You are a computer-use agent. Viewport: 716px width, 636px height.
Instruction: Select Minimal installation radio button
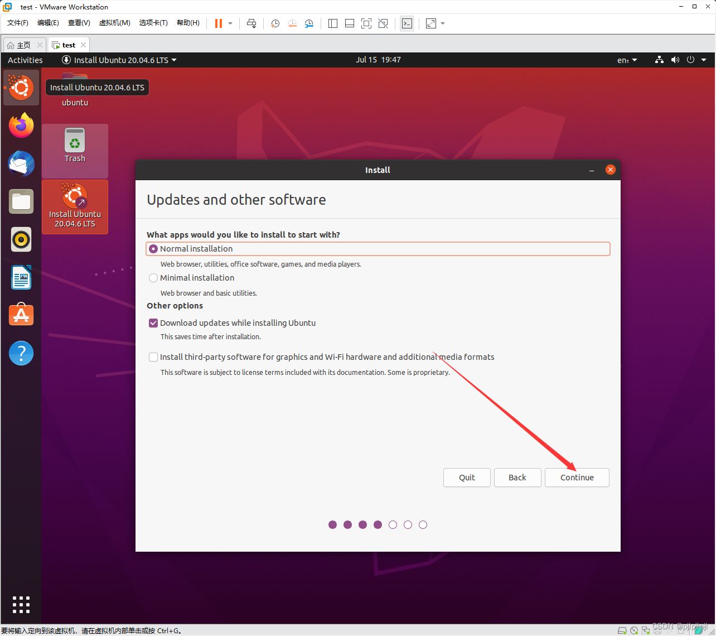click(153, 278)
